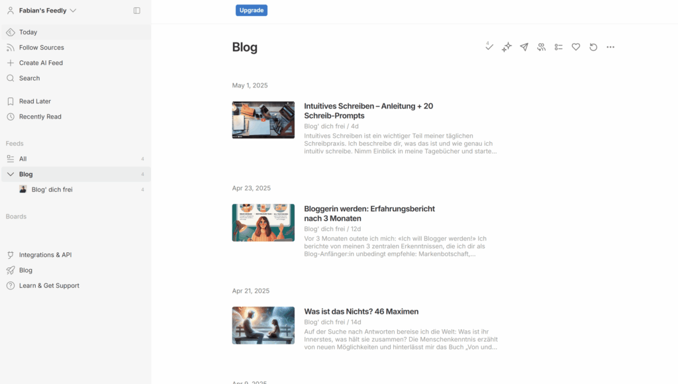The width and height of the screenshot is (678, 384).
Task: Mark all as read checkmark icon
Action: (489, 47)
